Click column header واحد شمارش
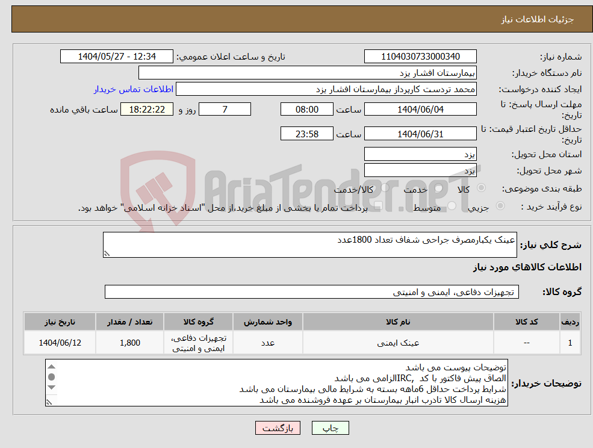 tap(268, 322)
